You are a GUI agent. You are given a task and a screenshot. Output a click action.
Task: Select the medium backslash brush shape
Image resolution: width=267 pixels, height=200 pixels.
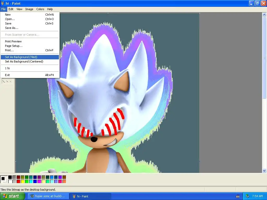pos(7,81)
